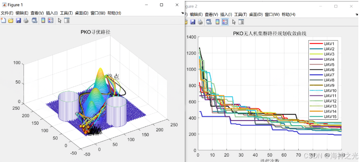Click plot title PKO寻优路径
360x162 pixels.
95,32
